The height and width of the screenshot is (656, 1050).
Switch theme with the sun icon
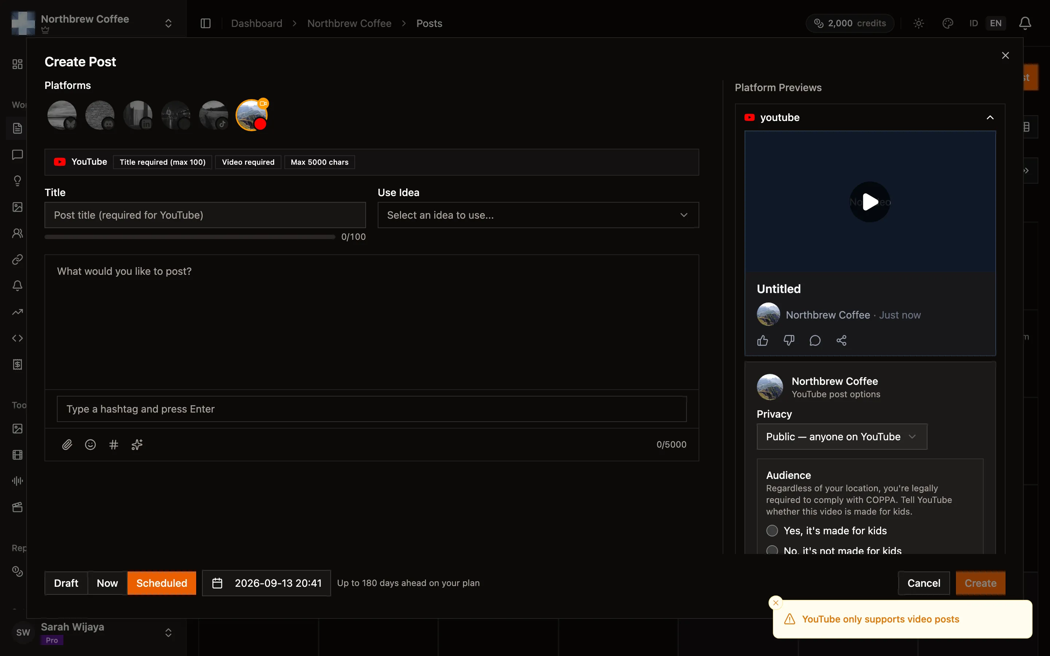(x=918, y=23)
